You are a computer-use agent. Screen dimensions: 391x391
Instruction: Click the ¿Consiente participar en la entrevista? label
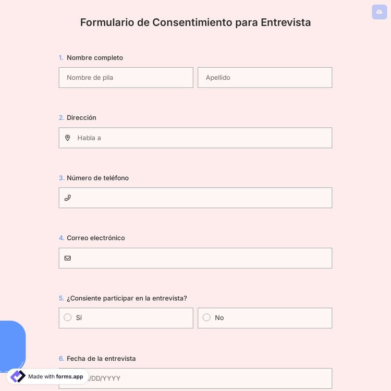tap(127, 298)
